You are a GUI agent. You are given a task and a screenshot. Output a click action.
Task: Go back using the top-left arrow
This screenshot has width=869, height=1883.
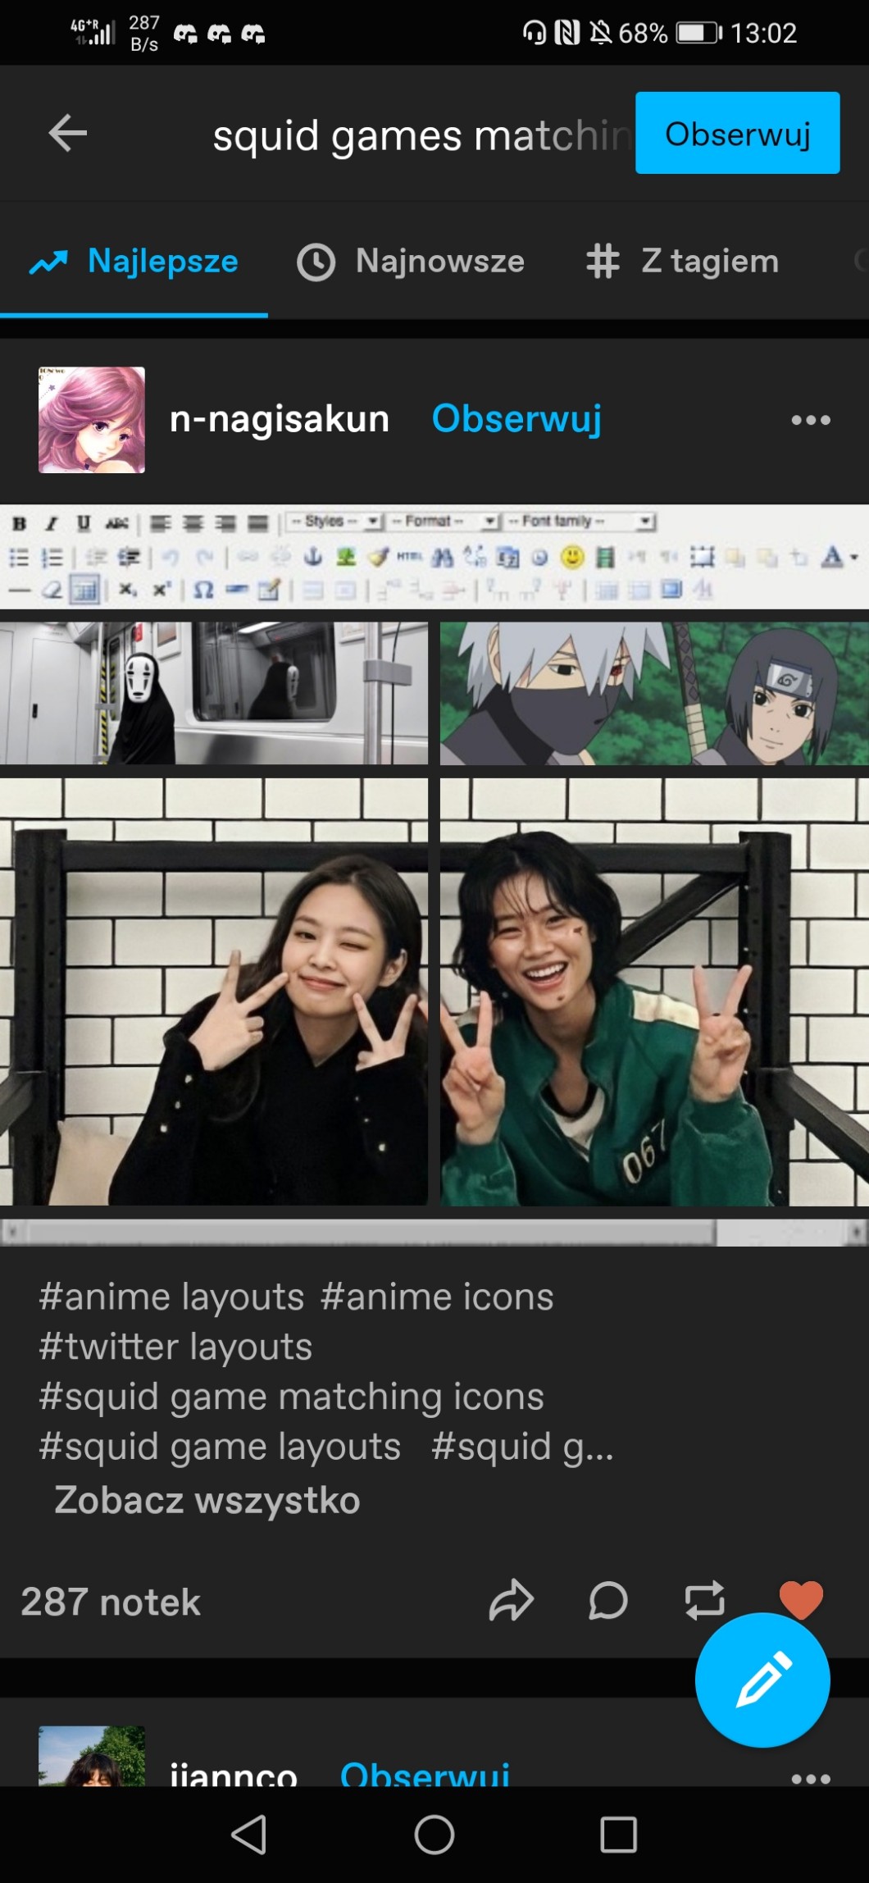(x=67, y=133)
